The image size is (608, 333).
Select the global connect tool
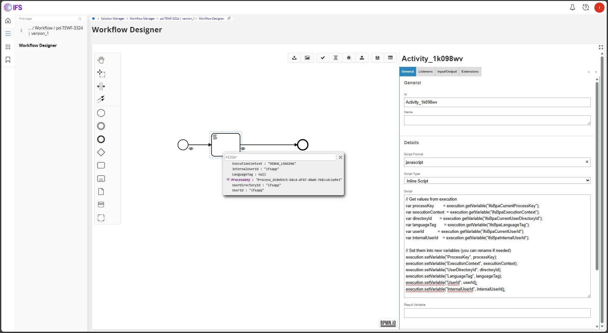tap(101, 99)
